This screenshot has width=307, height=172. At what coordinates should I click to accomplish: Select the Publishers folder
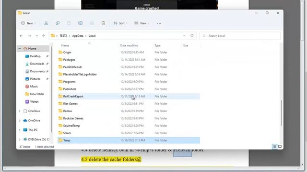point(129,89)
